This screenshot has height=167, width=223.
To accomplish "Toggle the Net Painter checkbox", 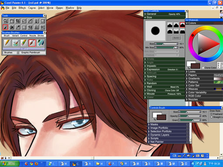I will tap(188, 142).
